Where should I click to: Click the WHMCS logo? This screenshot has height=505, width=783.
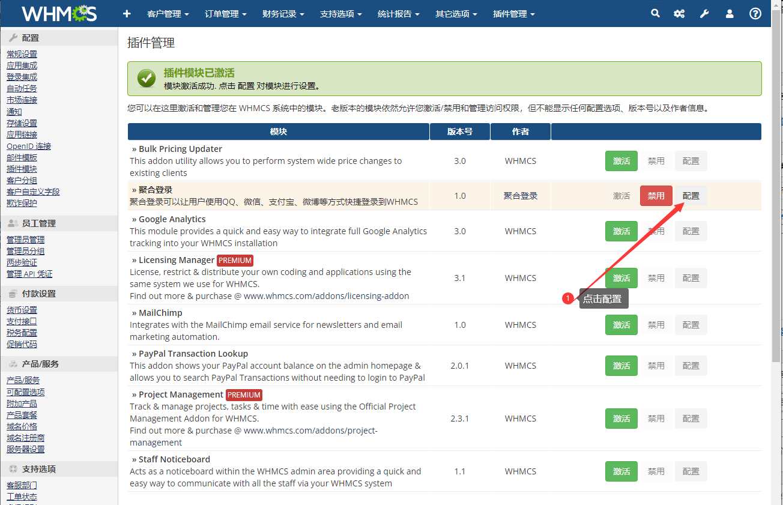pos(59,13)
